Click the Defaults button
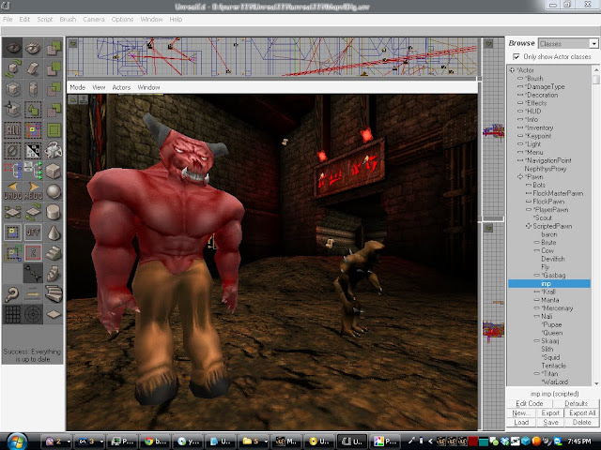The width and height of the screenshot is (601, 450). [576, 403]
